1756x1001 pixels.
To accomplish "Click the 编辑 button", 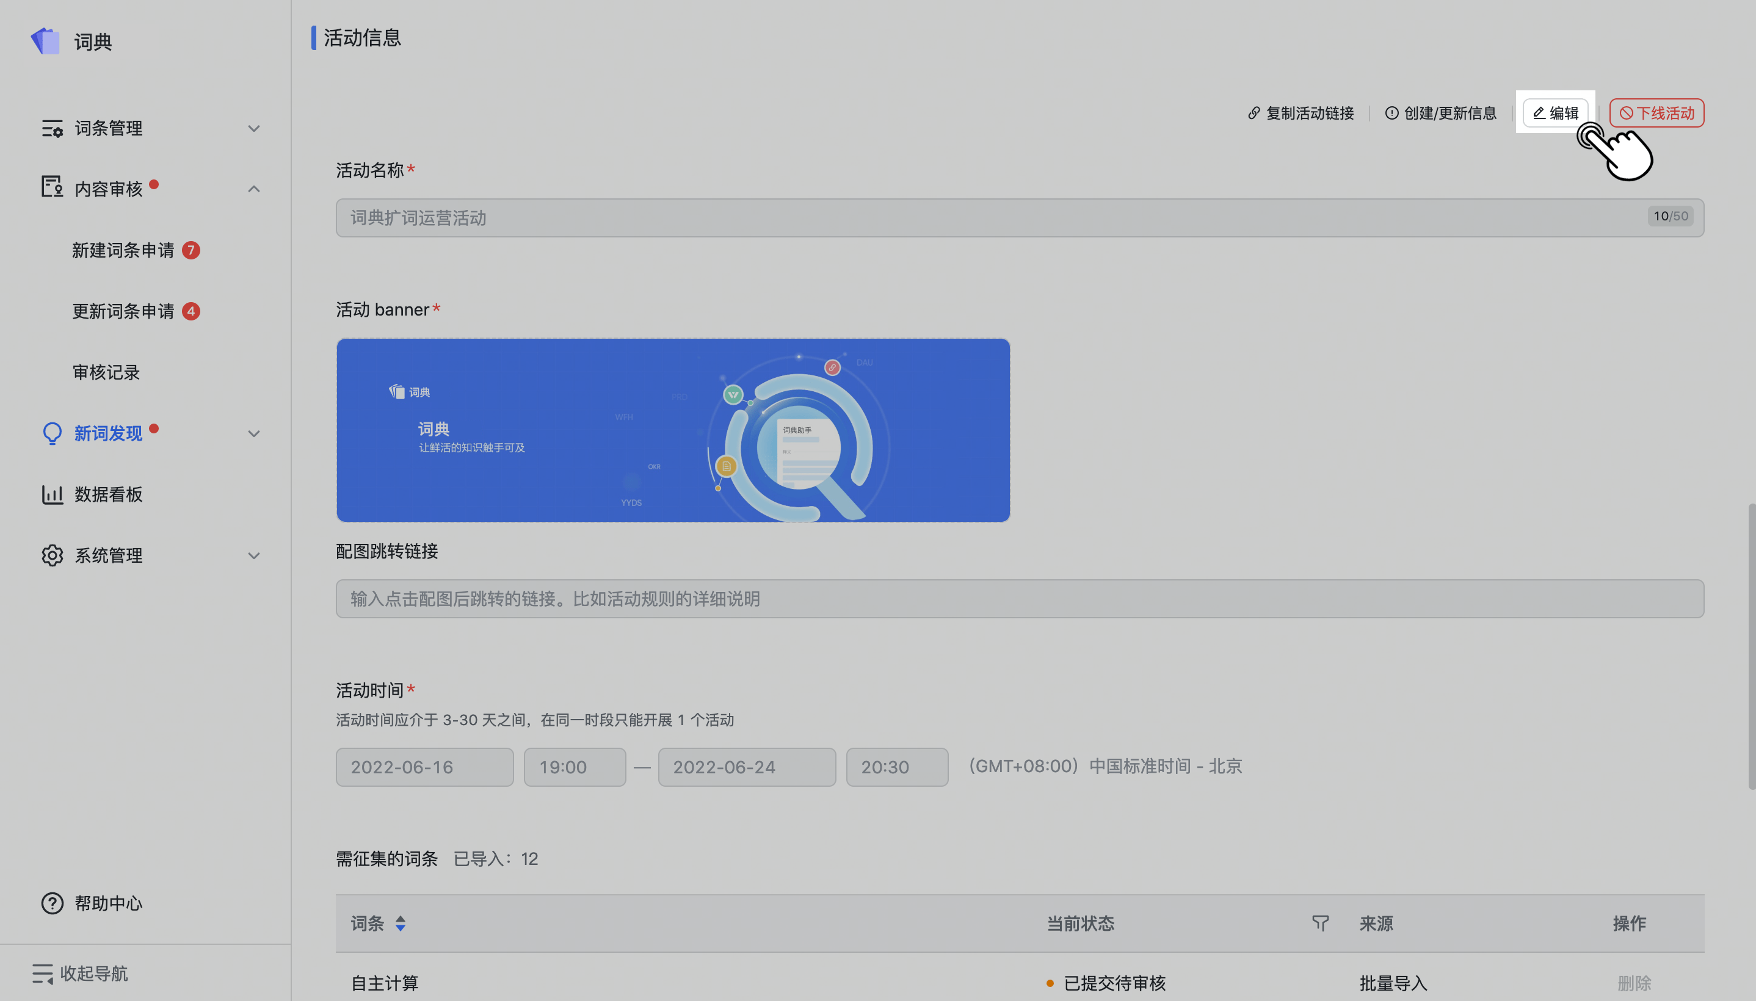I will (1555, 113).
